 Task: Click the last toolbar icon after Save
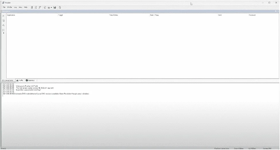[x=60, y=7]
